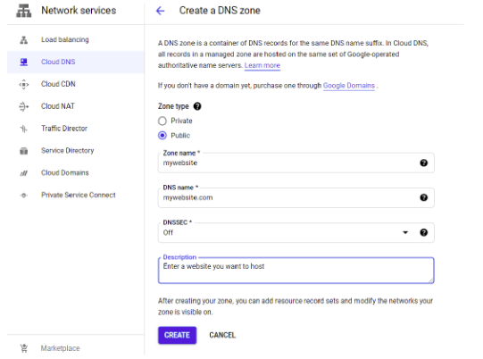The height and width of the screenshot is (359, 483).
Task: Click the Cloud CDN sidebar icon
Action: click(24, 84)
